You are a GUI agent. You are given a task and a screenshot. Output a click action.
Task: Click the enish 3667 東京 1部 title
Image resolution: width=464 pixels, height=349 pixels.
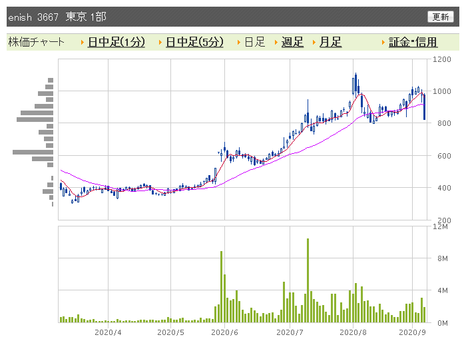(x=57, y=17)
